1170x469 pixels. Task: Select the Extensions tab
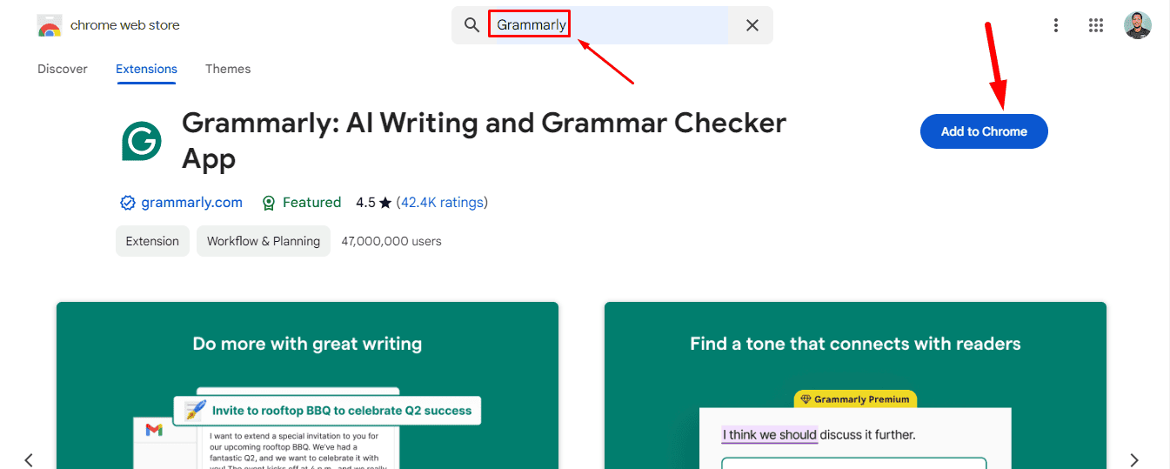(146, 69)
